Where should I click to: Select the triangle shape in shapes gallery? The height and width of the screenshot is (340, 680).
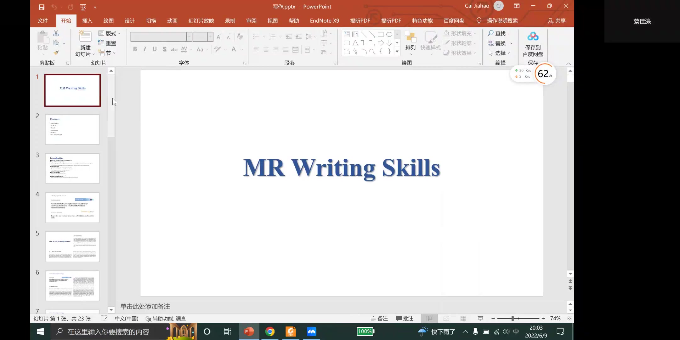click(355, 43)
